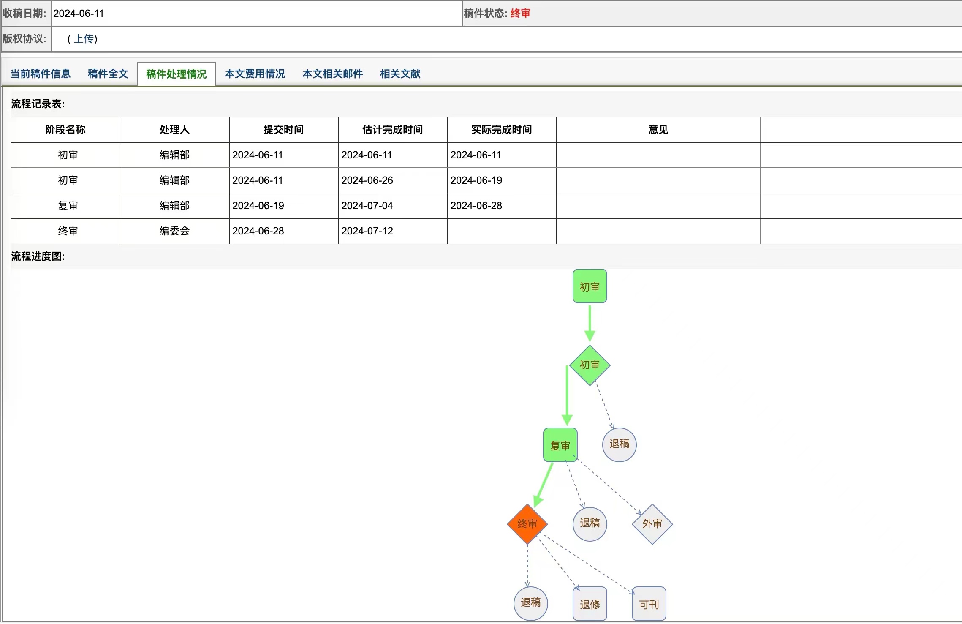
Task: Click the 退稿 circle below 终审
Action: click(530, 603)
